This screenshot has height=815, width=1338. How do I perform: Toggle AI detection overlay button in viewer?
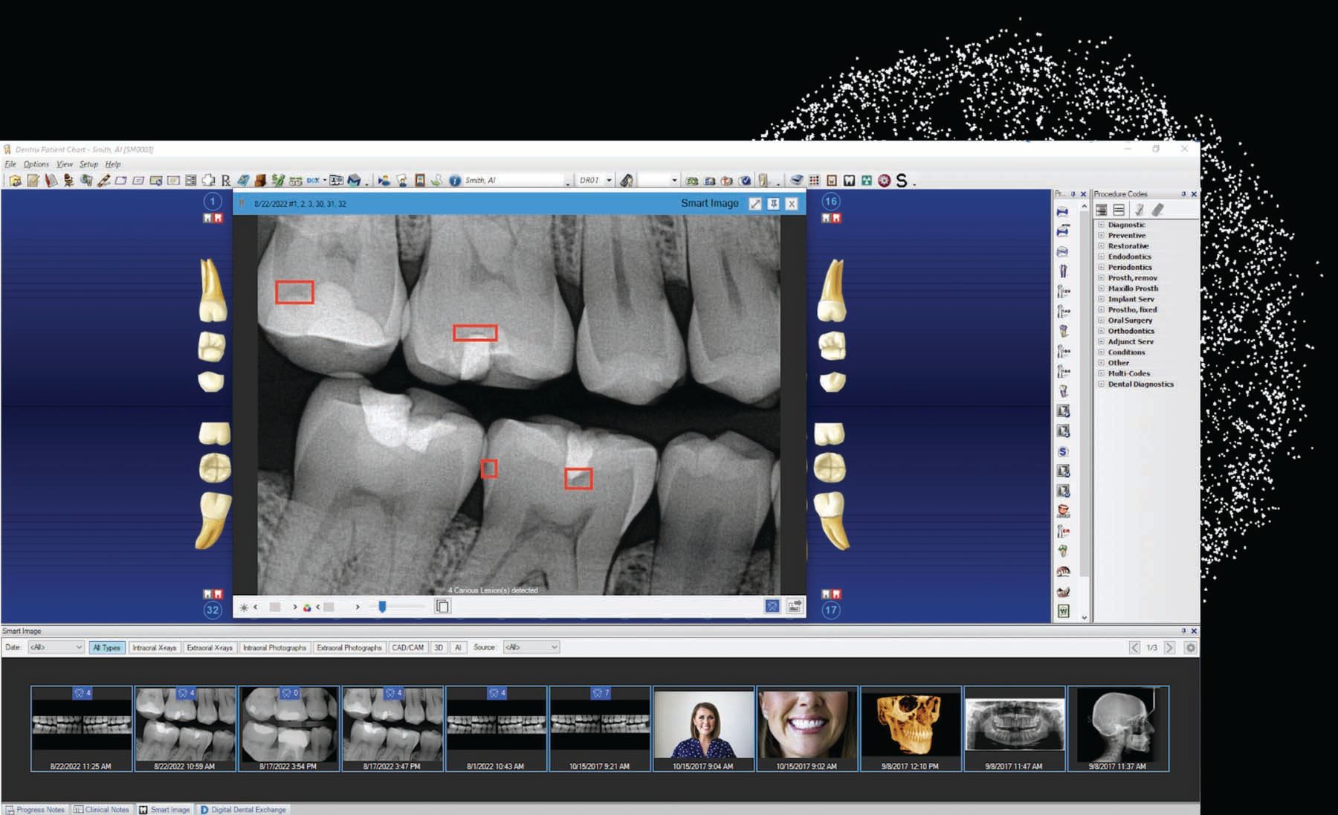(772, 606)
